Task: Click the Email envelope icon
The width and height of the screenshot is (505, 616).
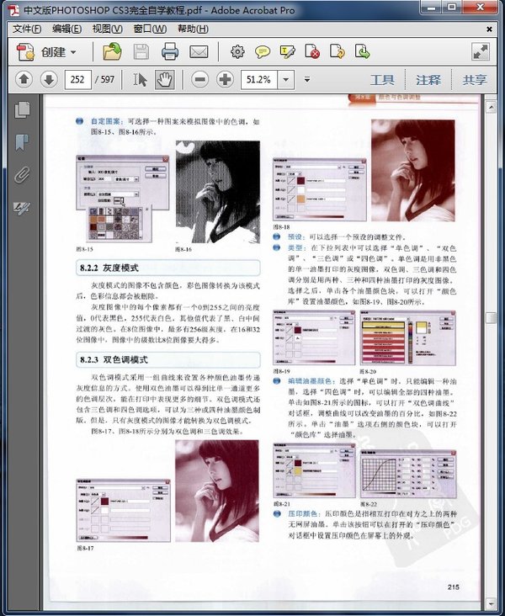Action: pos(199,52)
